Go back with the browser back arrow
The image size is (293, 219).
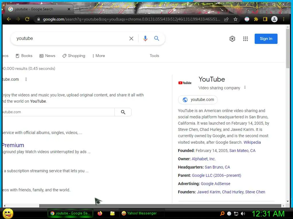tap(9, 19)
